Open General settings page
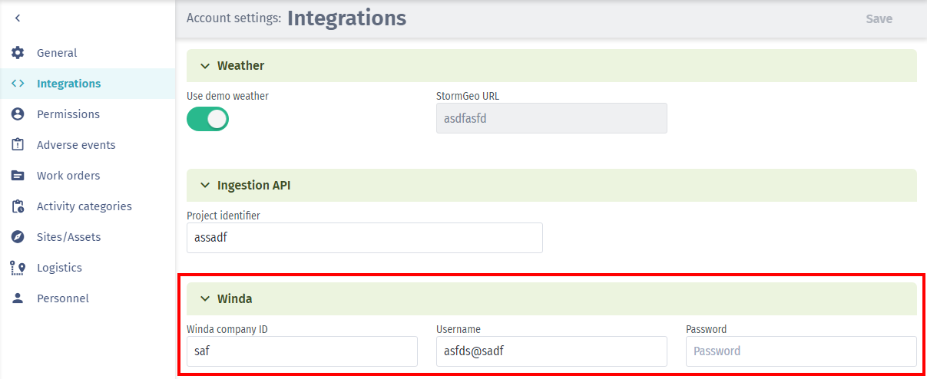 point(88,53)
